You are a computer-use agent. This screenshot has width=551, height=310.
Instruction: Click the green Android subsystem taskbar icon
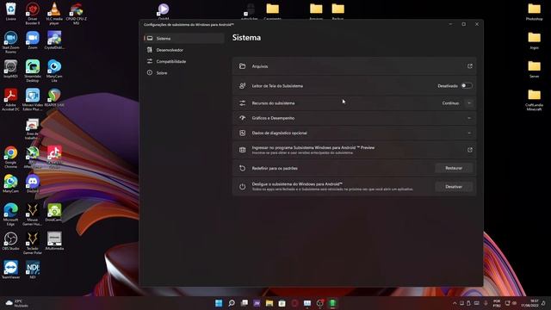pos(332,303)
